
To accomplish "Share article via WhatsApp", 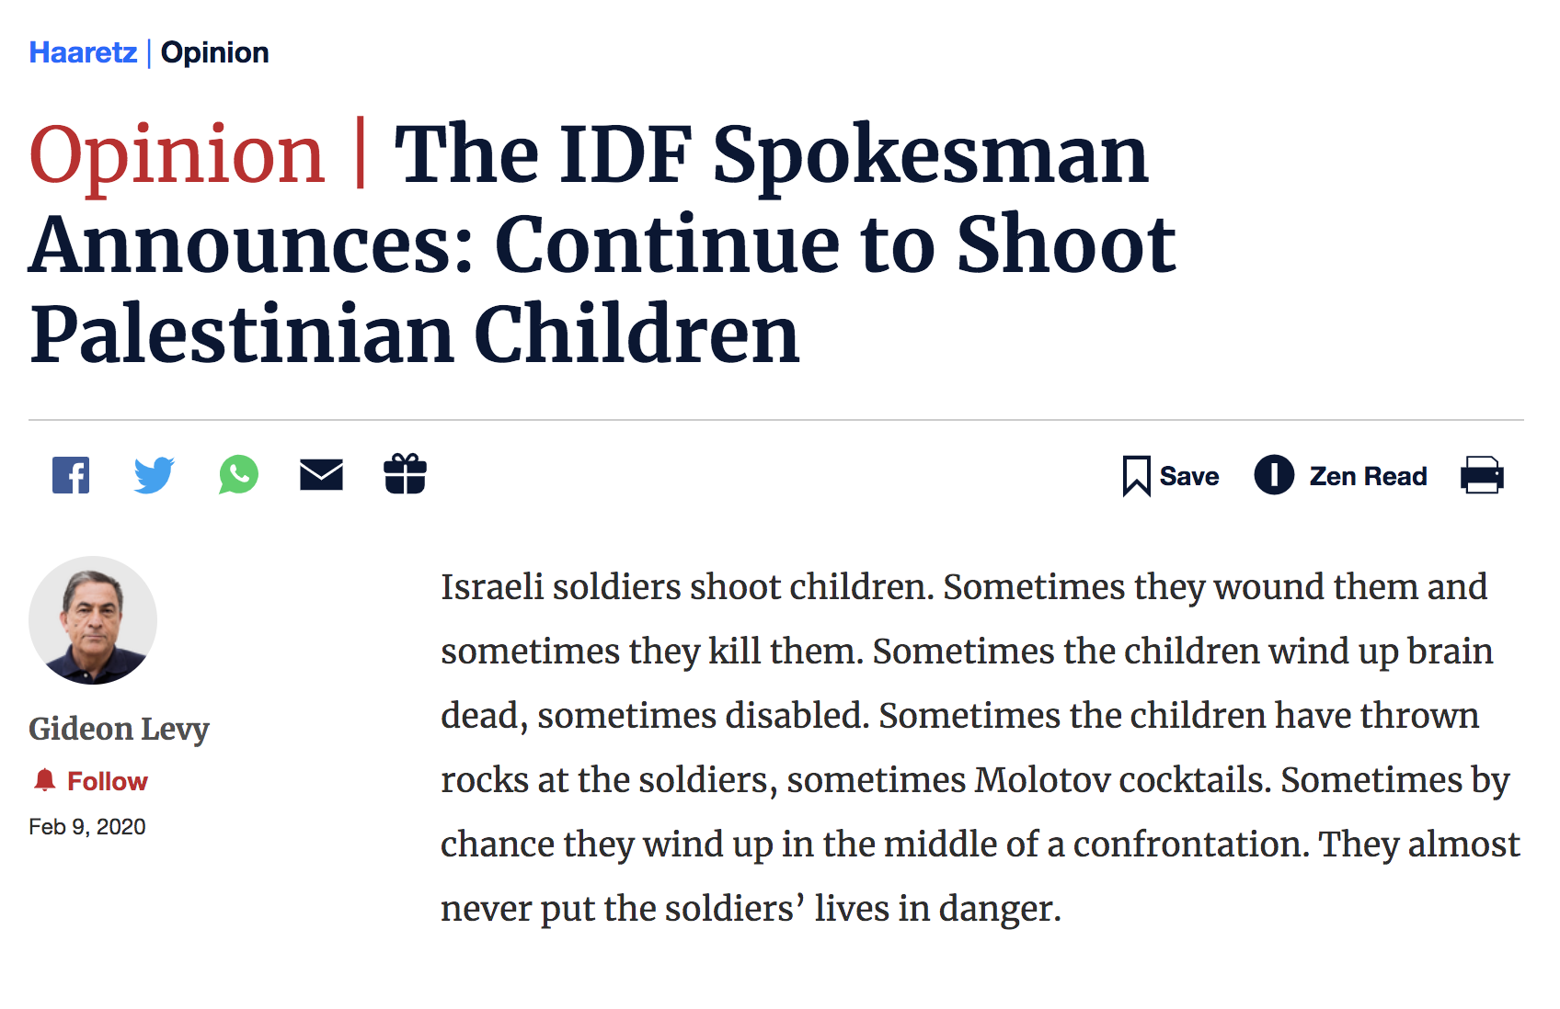I will [x=238, y=475].
